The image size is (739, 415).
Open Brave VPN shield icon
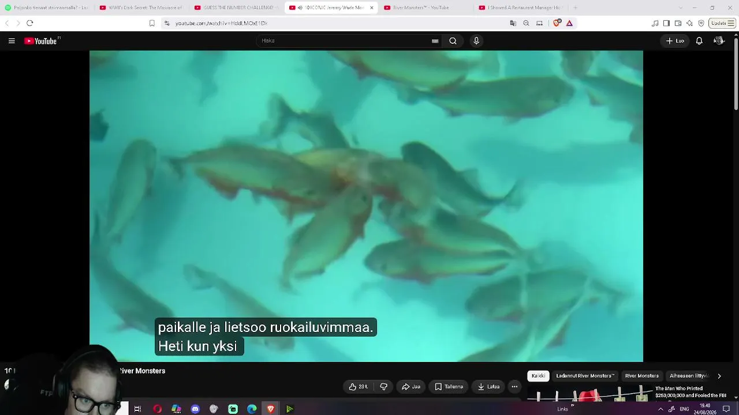(x=701, y=23)
